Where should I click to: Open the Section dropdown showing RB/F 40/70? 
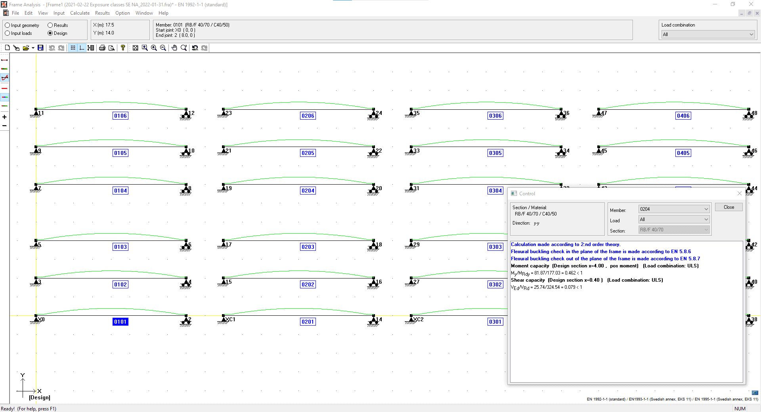click(x=706, y=229)
